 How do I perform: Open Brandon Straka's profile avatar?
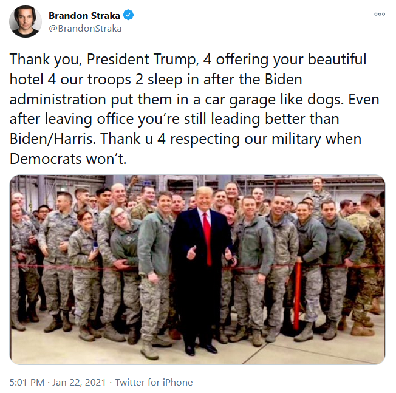(x=26, y=21)
